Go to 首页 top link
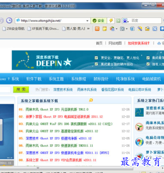Screen dimensions: 164x173 coord(99,43)
